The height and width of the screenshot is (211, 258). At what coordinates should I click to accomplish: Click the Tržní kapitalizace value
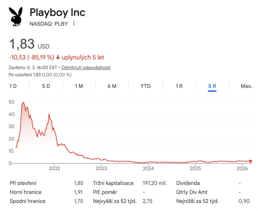tap(155, 183)
